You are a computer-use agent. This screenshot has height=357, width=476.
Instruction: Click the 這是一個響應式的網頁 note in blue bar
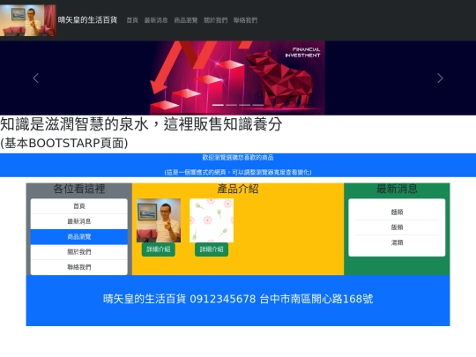tap(238, 173)
